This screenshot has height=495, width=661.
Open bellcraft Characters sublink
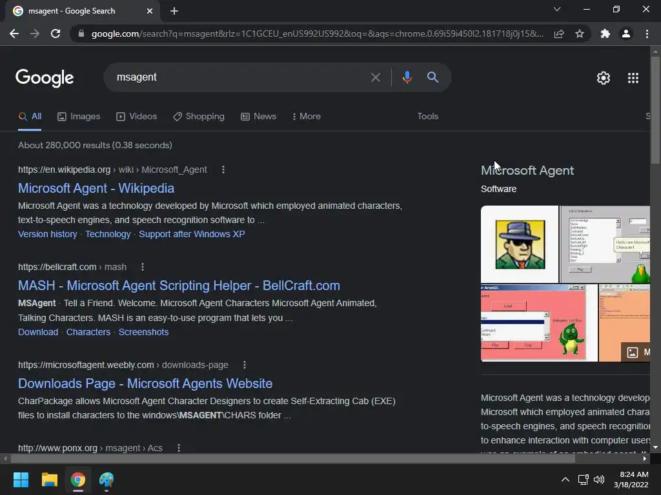click(88, 332)
